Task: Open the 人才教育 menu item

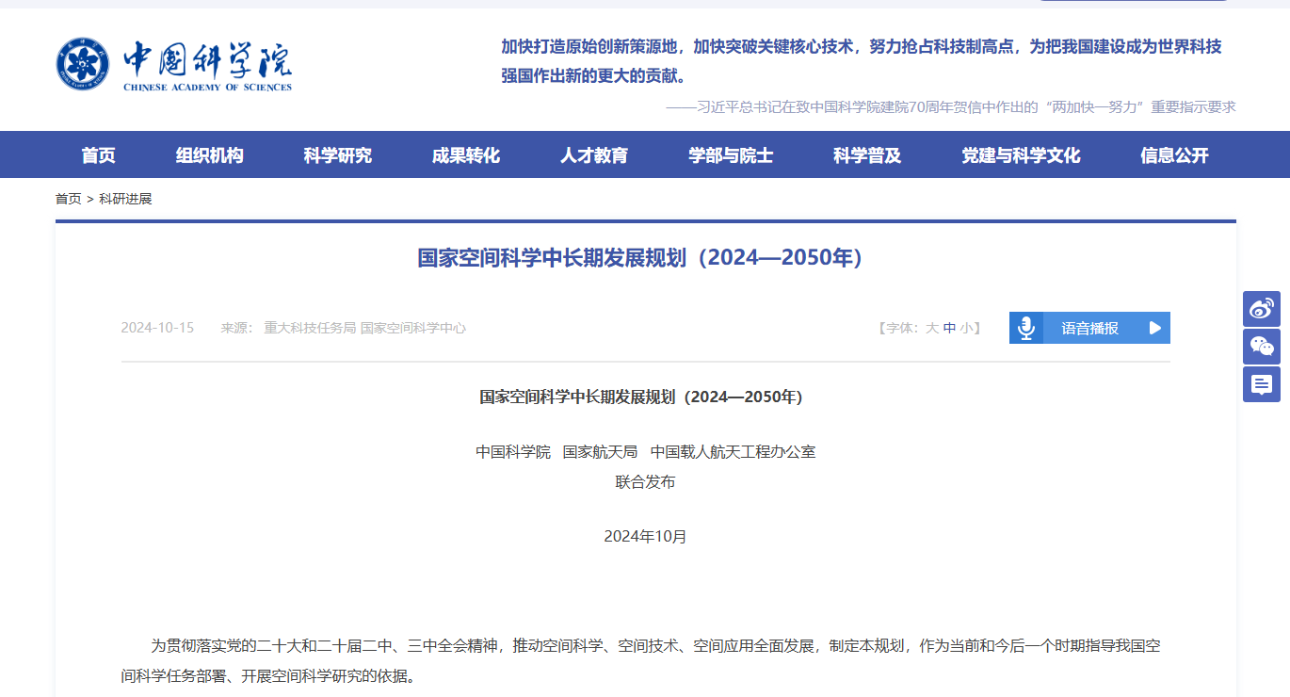Action: pyautogui.click(x=593, y=155)
